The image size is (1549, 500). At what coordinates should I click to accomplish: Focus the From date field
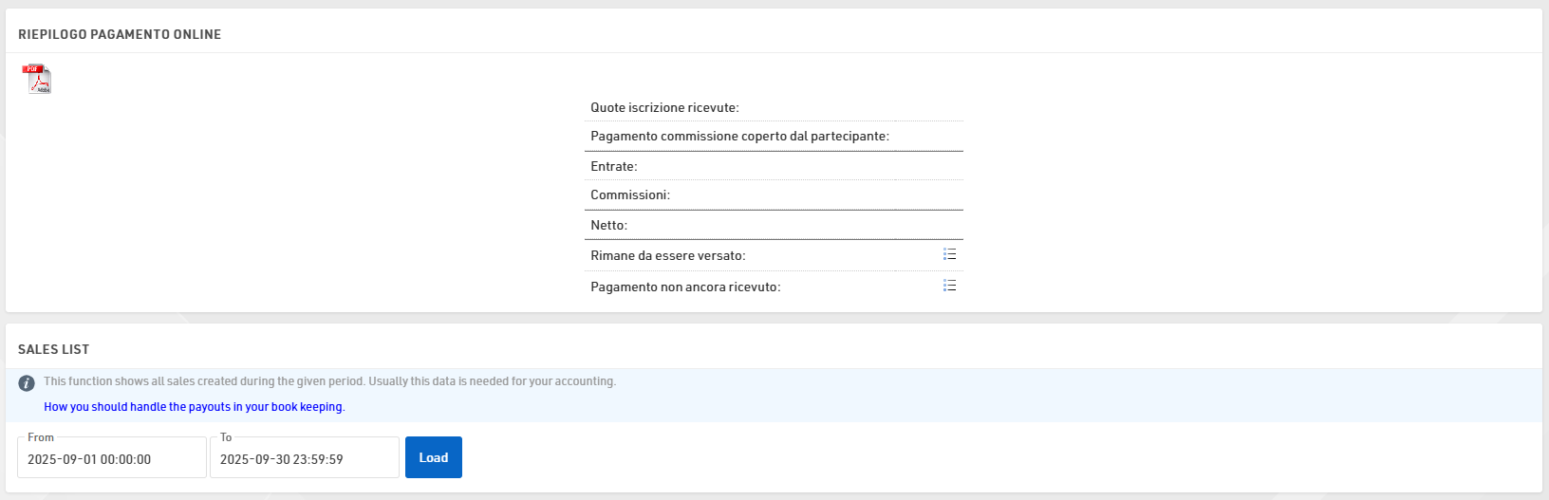click(x=111, y=459)
